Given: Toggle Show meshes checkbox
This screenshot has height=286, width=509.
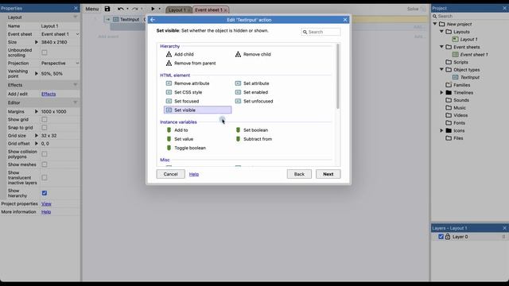Looking at the screenshot, I should pos(45,164).
